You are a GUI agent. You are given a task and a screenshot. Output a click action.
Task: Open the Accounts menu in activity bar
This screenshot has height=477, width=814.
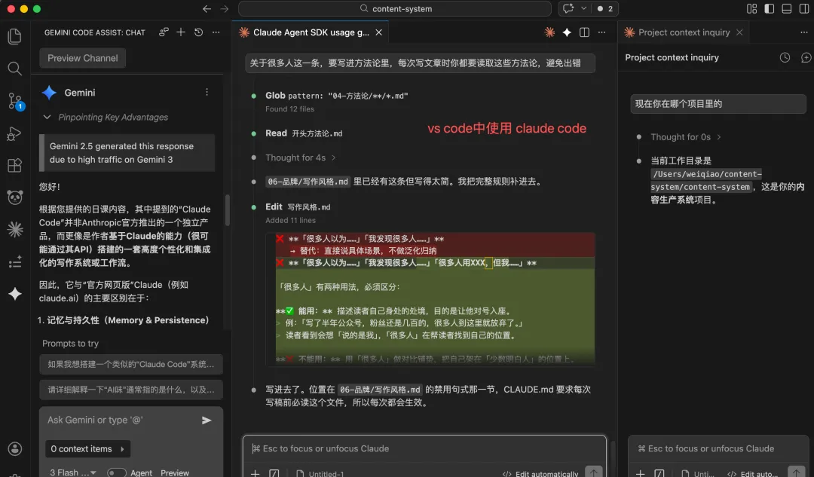[14, 449]
